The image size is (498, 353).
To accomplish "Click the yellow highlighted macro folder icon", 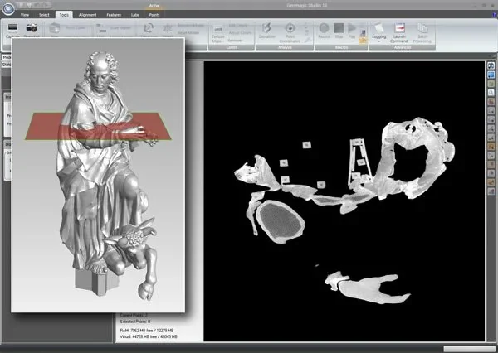I will pos(363,41).
